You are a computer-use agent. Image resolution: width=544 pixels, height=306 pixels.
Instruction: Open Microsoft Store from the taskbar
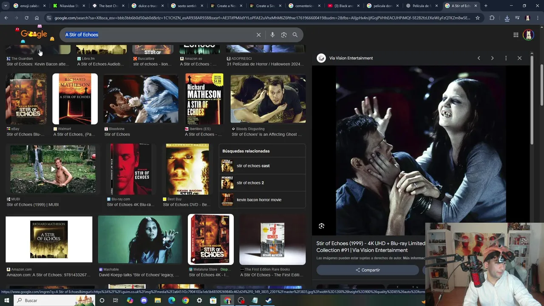click(213, 300)
